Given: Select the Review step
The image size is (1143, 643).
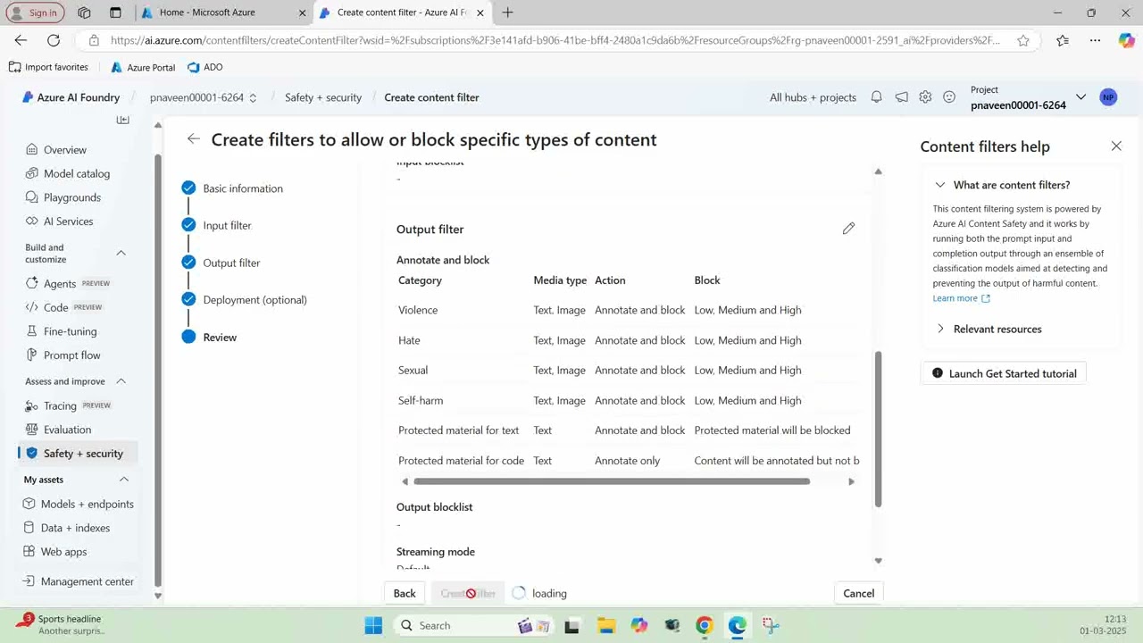Looking at the screenshot, I should coord(220,338).
